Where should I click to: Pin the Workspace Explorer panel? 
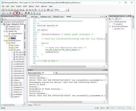(x=24, y=16)
